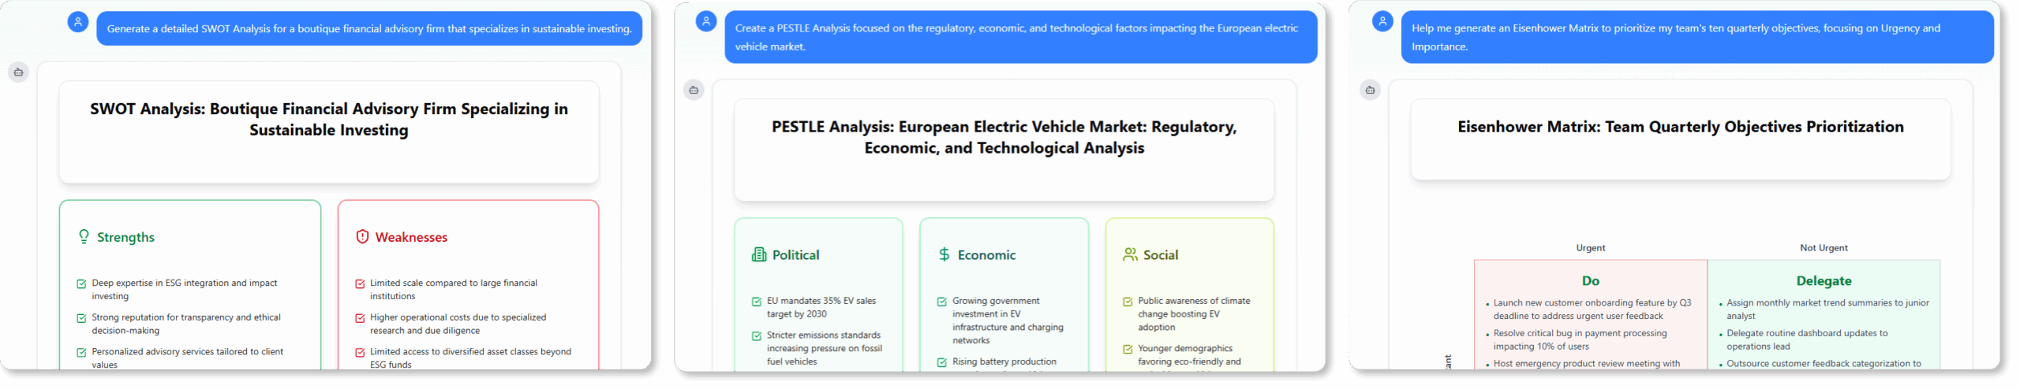Click the dollar icon beside Economic
This screenshot has width=2020, height=389.
click(x=944, y=254)
